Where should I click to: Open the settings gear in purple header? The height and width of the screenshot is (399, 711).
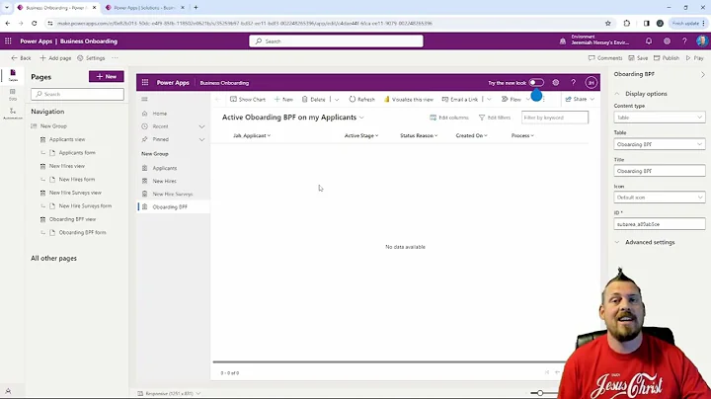(x=667, y=41)
